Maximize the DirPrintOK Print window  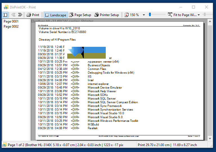tap(193, 7)
